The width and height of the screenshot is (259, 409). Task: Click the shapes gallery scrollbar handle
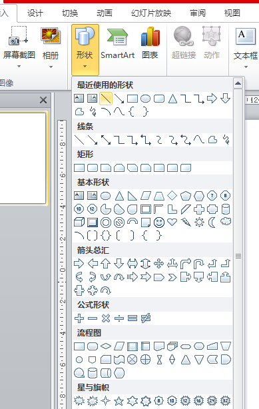pos(238,256)
